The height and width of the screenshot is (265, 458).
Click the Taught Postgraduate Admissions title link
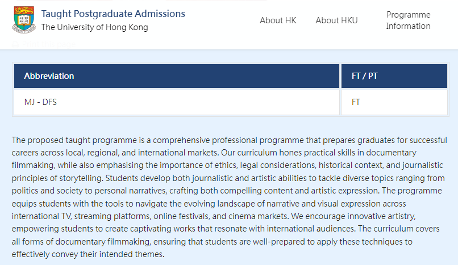113,14
